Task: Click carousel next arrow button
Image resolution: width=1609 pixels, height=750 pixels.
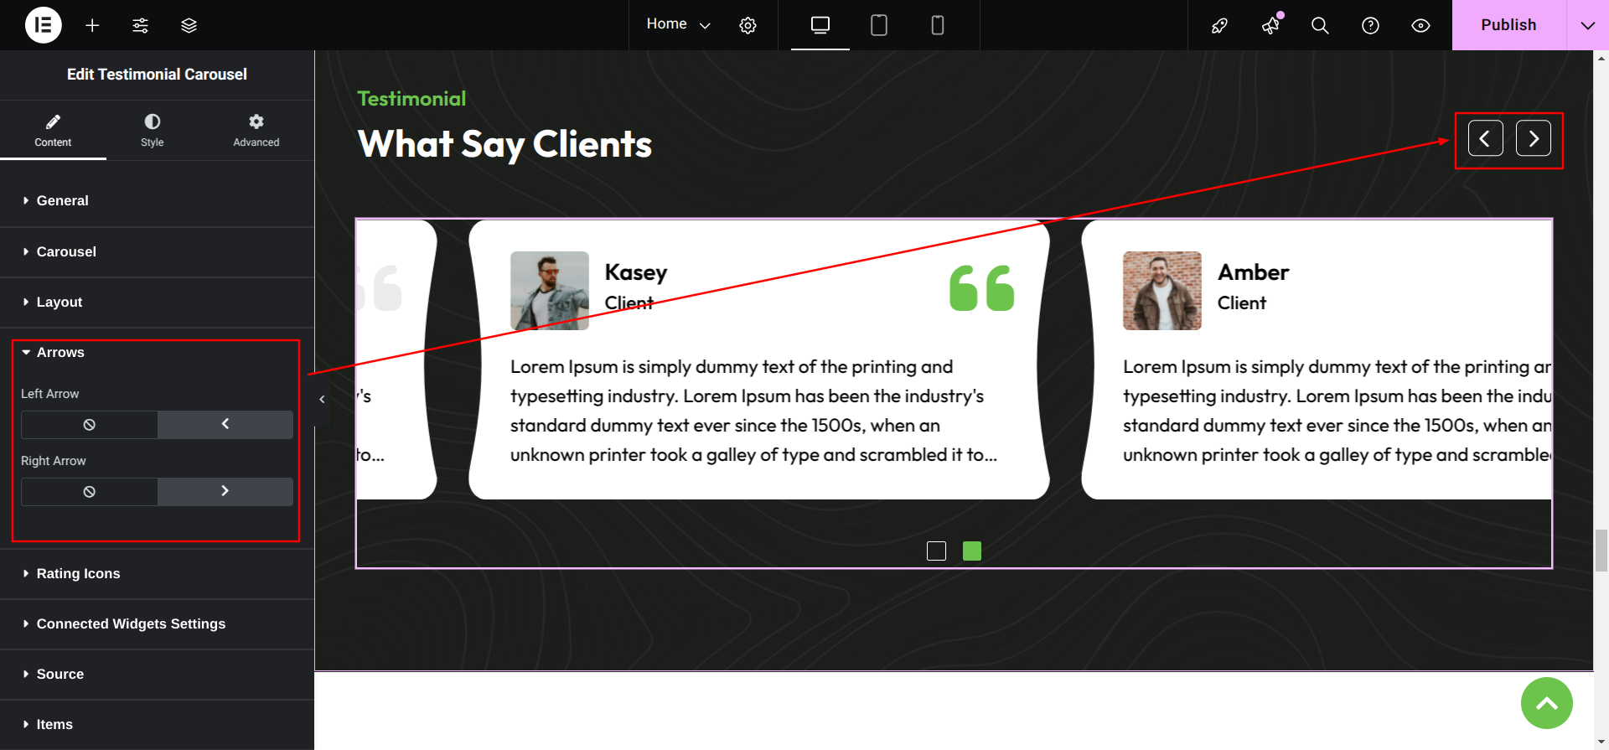Action: (x=1534, y=138)
